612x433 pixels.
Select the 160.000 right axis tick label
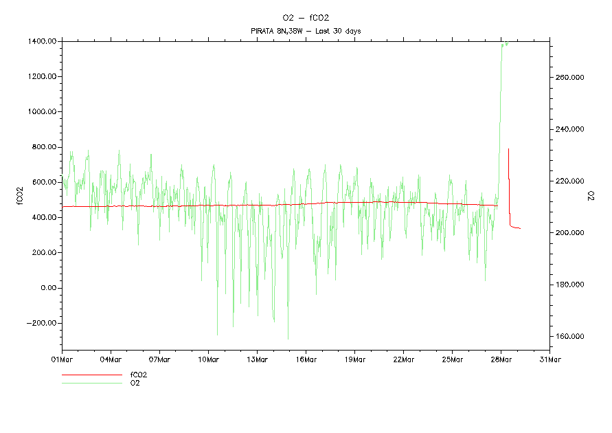pos(570,337)
